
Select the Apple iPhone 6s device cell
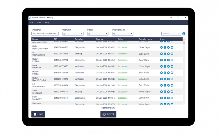pyautogui.click(x=37, y=66)
